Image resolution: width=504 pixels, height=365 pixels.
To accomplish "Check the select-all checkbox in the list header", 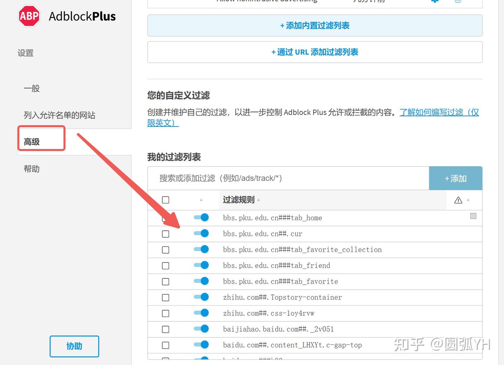I will [x=165, y=200].
